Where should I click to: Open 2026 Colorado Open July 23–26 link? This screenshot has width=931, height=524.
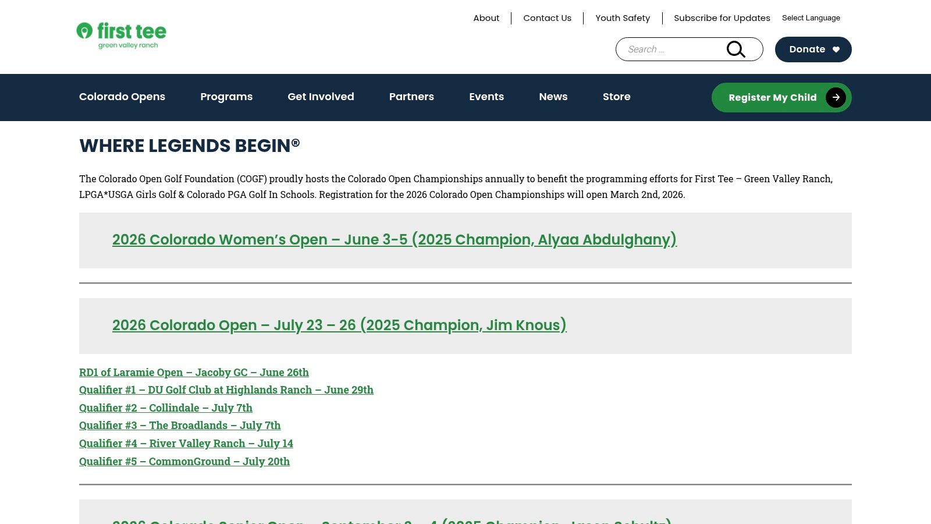[x=339, y=325]
